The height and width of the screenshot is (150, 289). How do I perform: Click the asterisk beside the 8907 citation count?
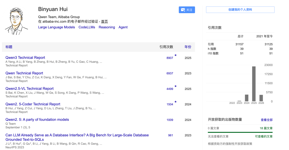176,56
